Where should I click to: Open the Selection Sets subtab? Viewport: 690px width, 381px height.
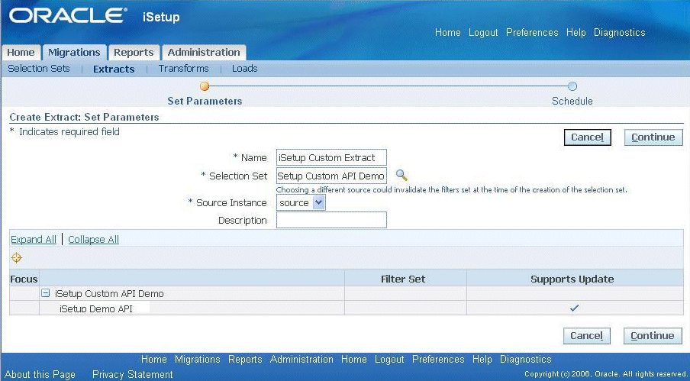tap(39, 69)
